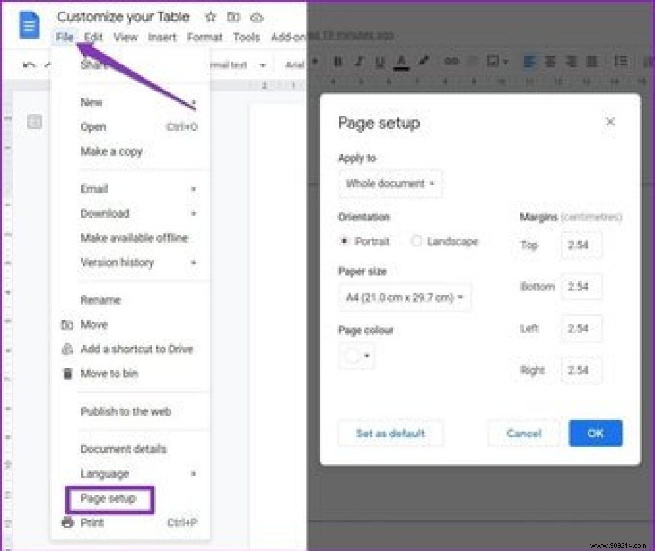Open the Page colour swatch picker
This screenshot has width=655, height=551.
(x=356, y=356)
